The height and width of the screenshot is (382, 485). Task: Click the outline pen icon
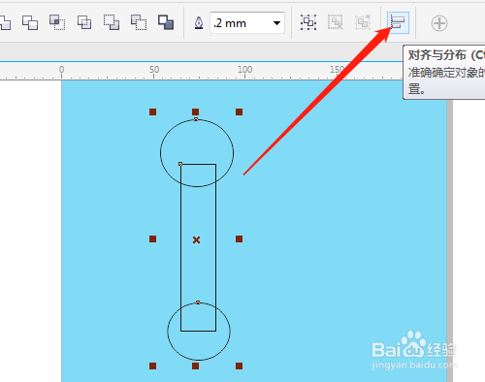click(x=199, y=23)
